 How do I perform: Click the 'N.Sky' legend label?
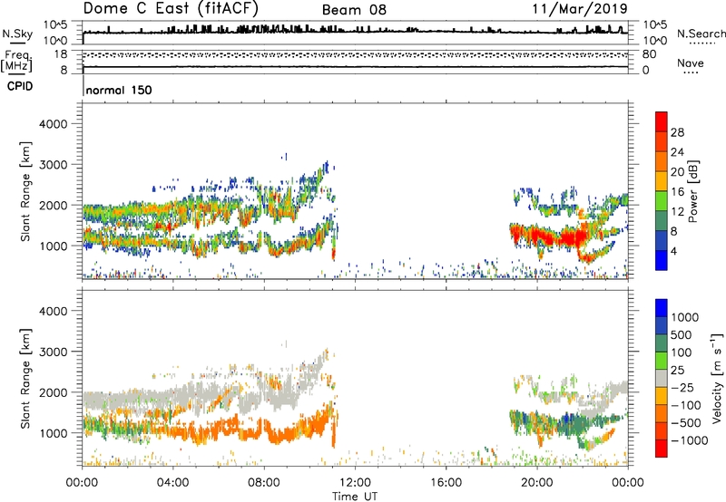pos(17,34)
